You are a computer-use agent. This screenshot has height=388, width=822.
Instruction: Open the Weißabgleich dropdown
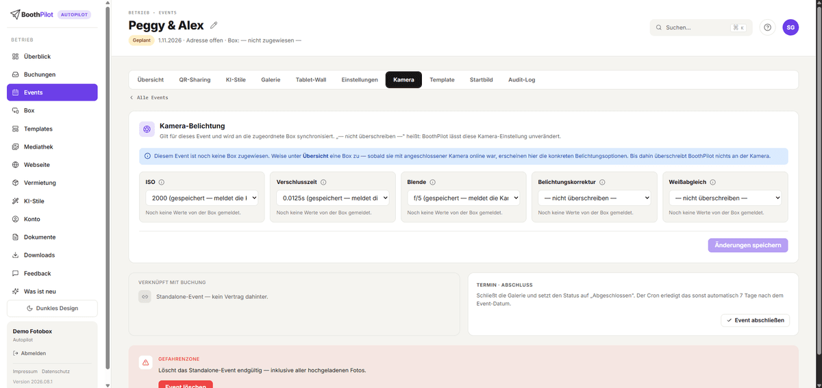(725, 198)
